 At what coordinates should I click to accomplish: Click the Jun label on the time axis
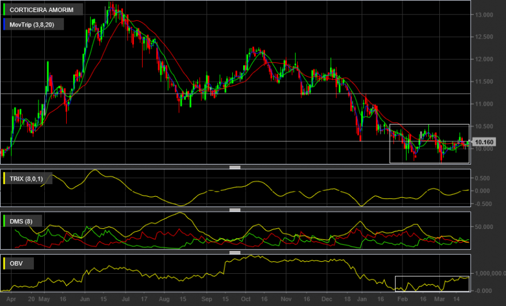click(x=85, y=299)
